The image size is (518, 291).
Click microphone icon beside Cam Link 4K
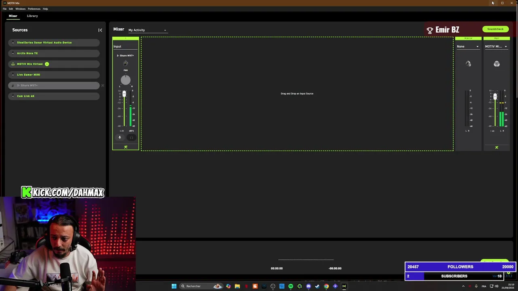[x=13, y=96]
